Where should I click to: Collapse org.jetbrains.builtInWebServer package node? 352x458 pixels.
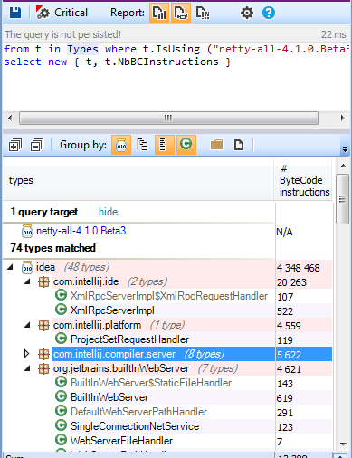[27, 368]
